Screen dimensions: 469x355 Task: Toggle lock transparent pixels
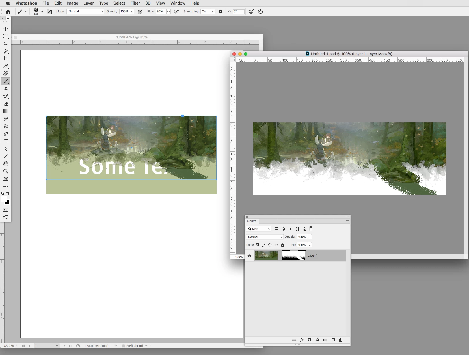257,245
